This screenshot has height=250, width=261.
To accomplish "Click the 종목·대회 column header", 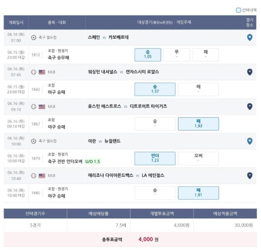I will point(57,23).
